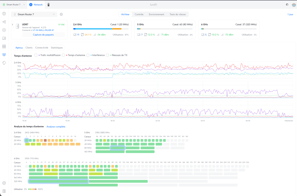The image size is (297, 196).
Task: Open the Analyse complète link
Action: pyautogui.click(x=56, y=126)
